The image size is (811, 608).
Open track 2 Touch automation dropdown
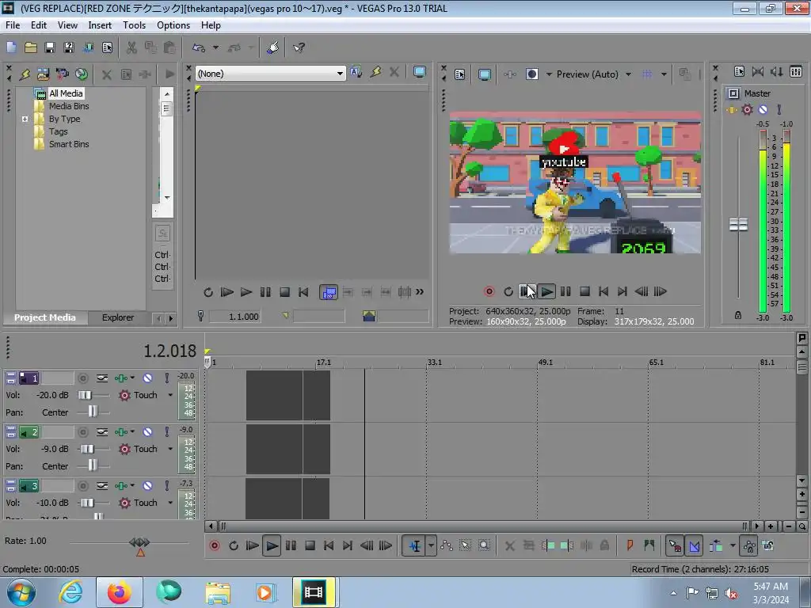click(x=170, y=450)
